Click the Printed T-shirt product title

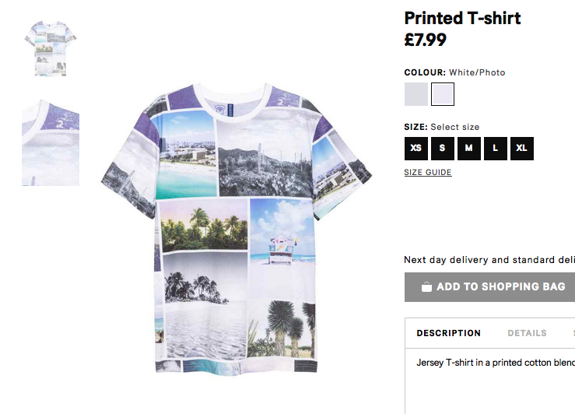(462, 19)
